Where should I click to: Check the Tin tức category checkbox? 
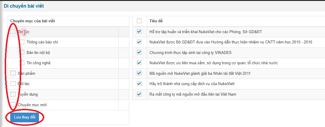click(13, 32)
